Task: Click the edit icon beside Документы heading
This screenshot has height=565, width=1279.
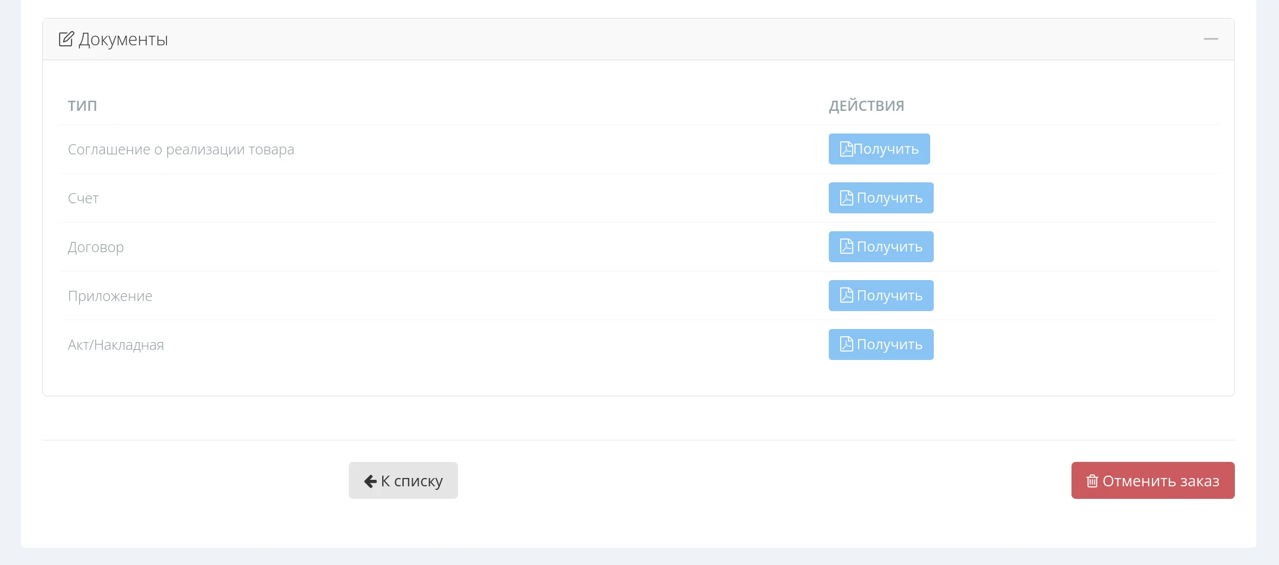Action: pyautogui.click(x=66, y=39)
